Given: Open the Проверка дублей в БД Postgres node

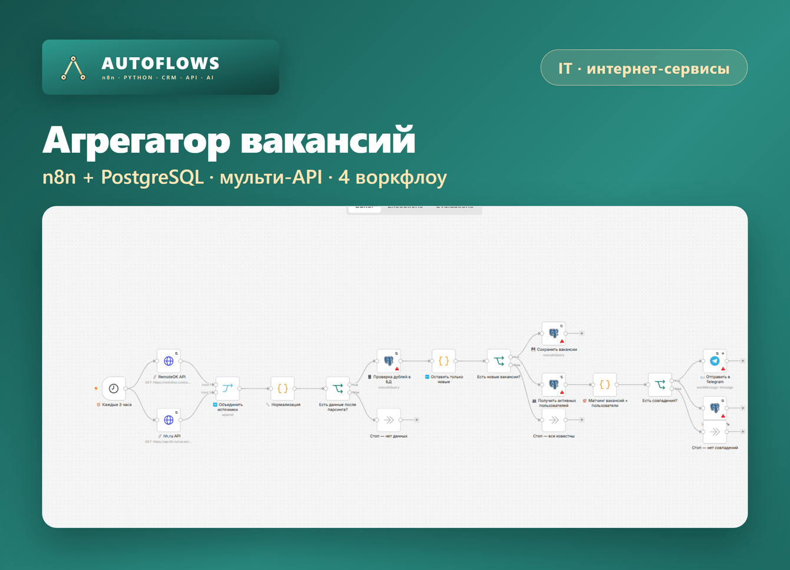Looking at the screenshot, I should click(x=389, y=361).
